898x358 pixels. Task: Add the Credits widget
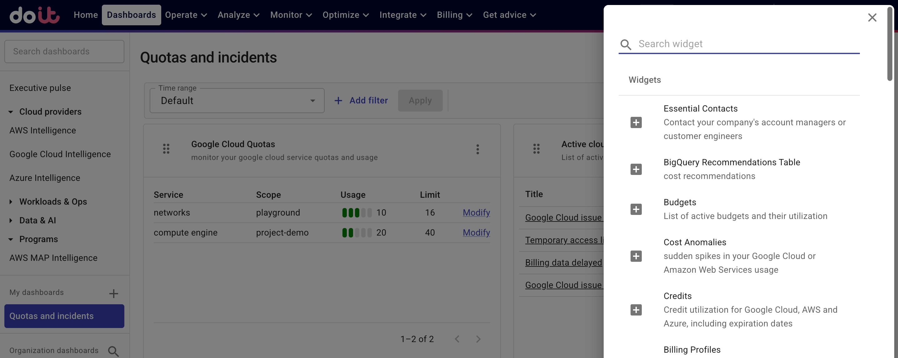tap(636, 310)
